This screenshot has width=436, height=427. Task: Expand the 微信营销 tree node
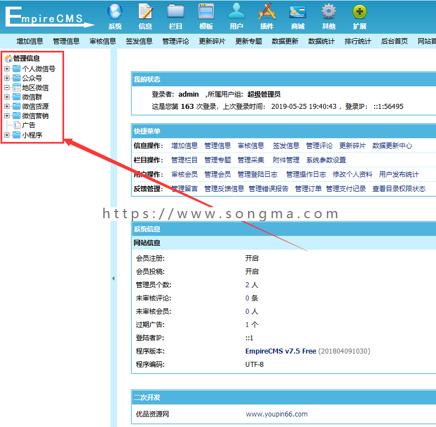7,116
